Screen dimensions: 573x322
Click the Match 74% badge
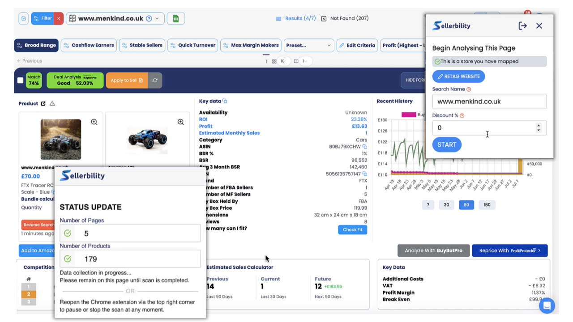point(34,80)
